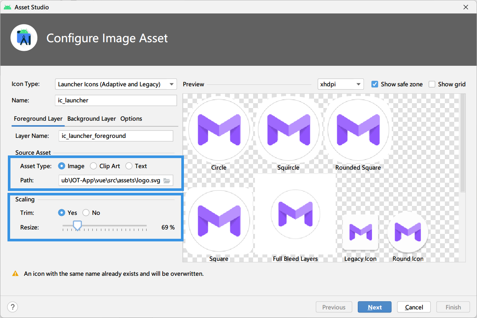The image size is (477, 318).
Task: Disable the Show safe zone checkbox
Action: 375,84
